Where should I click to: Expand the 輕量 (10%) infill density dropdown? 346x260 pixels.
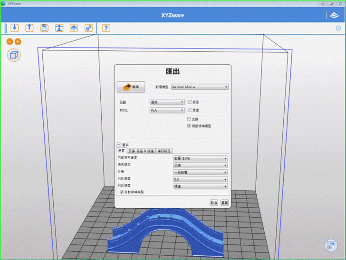tap(200, 158)
